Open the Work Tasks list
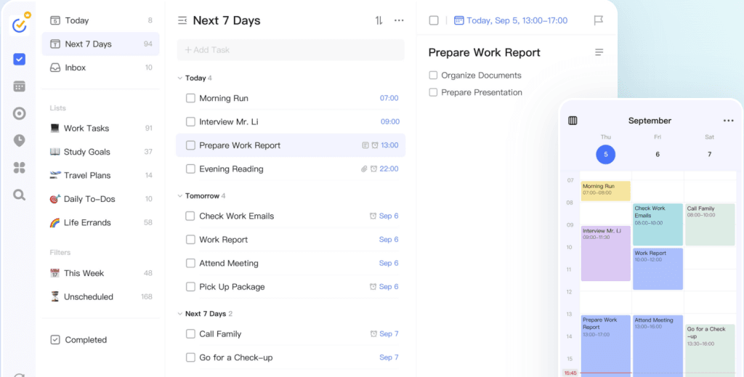The height and width of the screenshot is (377, 744). [x=86, y=129]
